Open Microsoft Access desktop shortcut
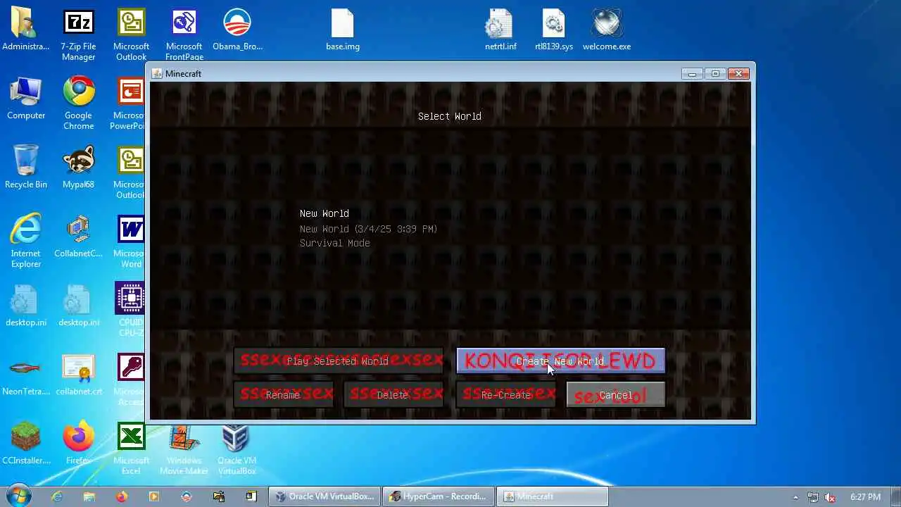The image size is (901, 507). [x=130, y=380]
